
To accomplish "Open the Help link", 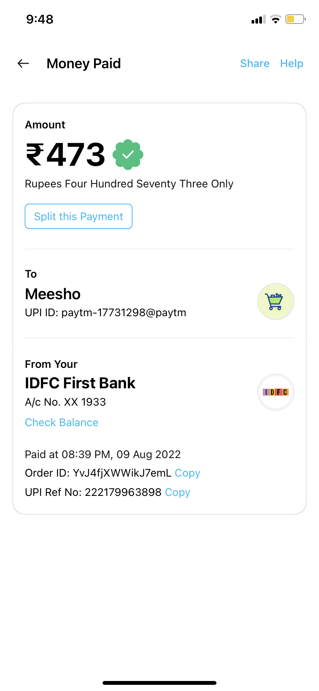I will click(292, 64).
